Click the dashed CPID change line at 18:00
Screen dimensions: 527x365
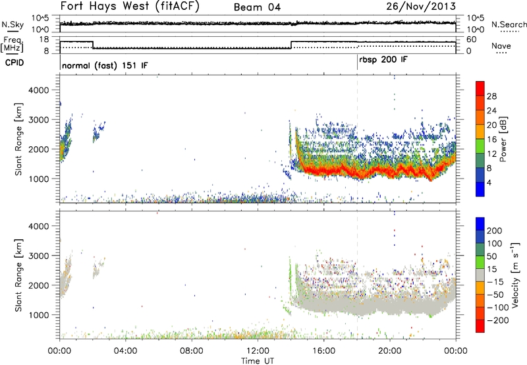(x=357, y=139)
